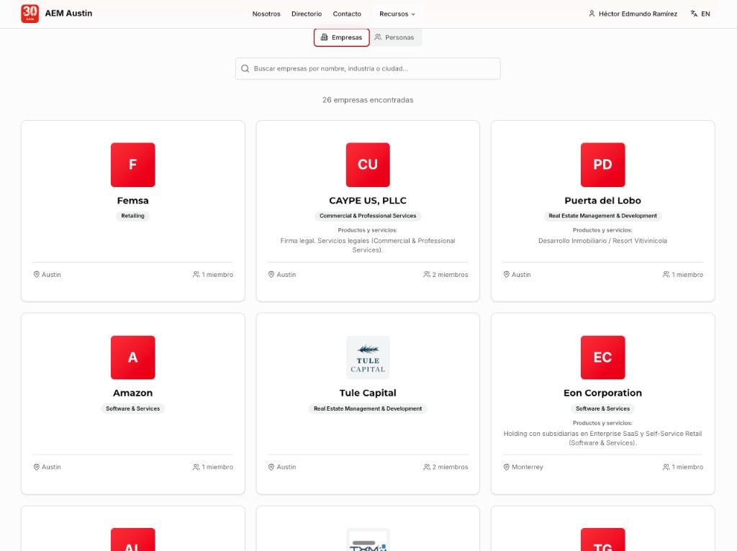The image size is (737, 551).
Task: Click the CAYPE US red CU logo
Action: [x=368, y=165]
